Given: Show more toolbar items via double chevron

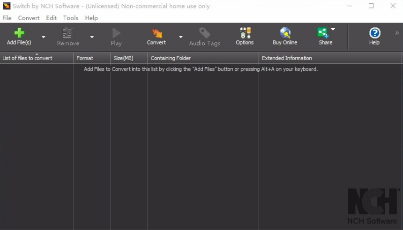Looking at the screenshot, I should [x=397, y=33].
